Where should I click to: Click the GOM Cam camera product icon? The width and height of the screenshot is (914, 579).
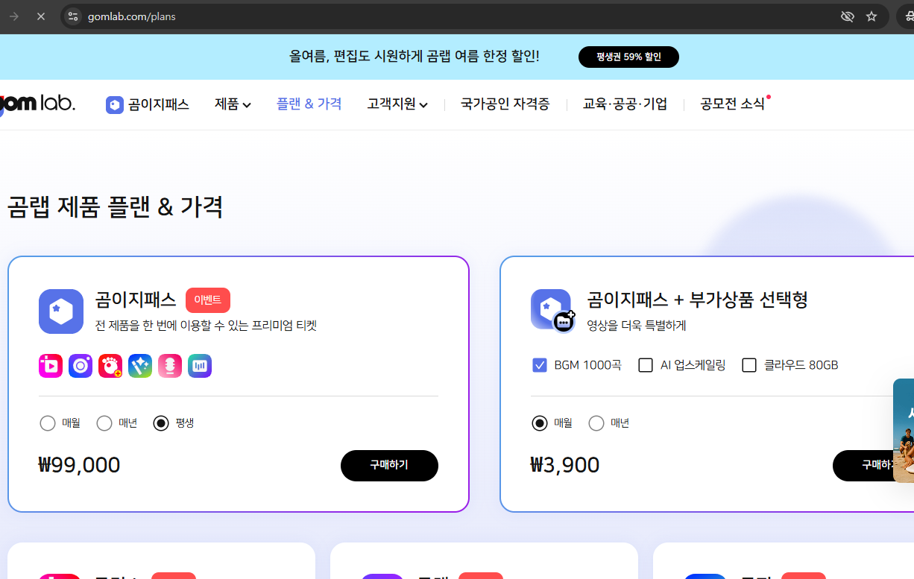click(81, 365)
